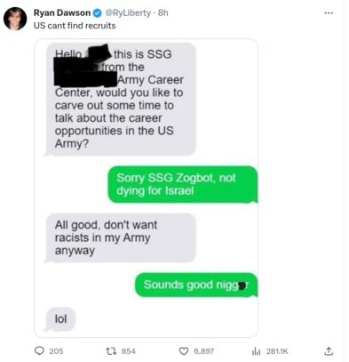Screen dimensions: 349x362
Task: Click the Army Career Center message bubble
Action: [120, 100]
